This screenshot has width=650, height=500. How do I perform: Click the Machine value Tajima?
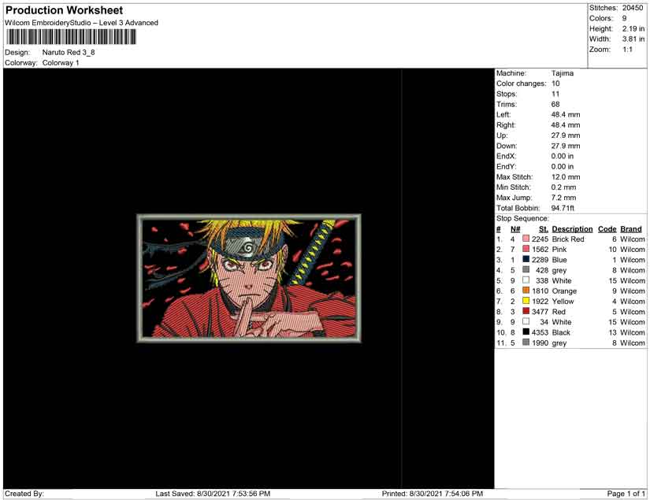(563, 73)
